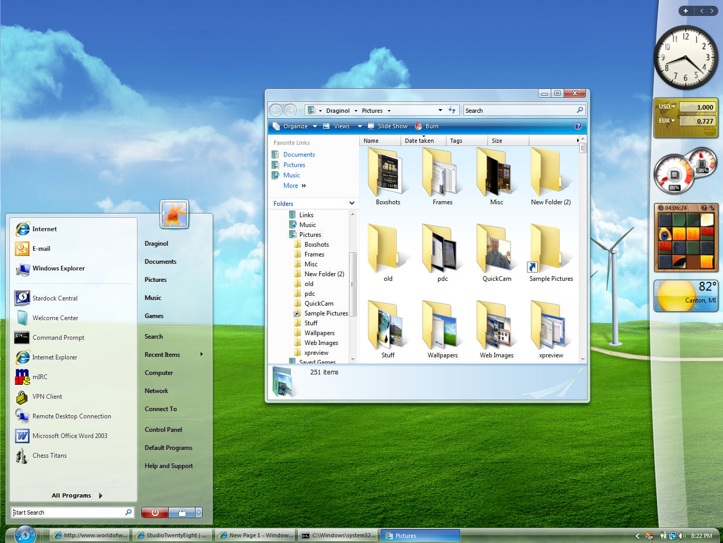Open mIRC chat client
The width and height of the screenshot is (723, 543).
point(31,377)
